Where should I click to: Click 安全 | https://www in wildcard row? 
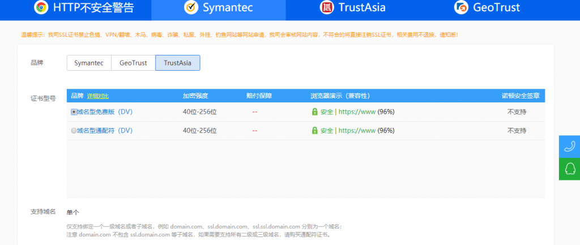[348, 131]
